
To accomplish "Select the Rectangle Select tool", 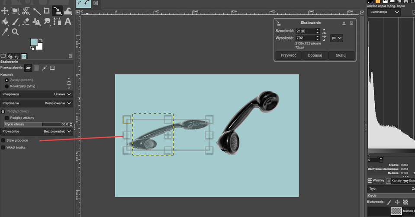I will (x=15, y=10).
